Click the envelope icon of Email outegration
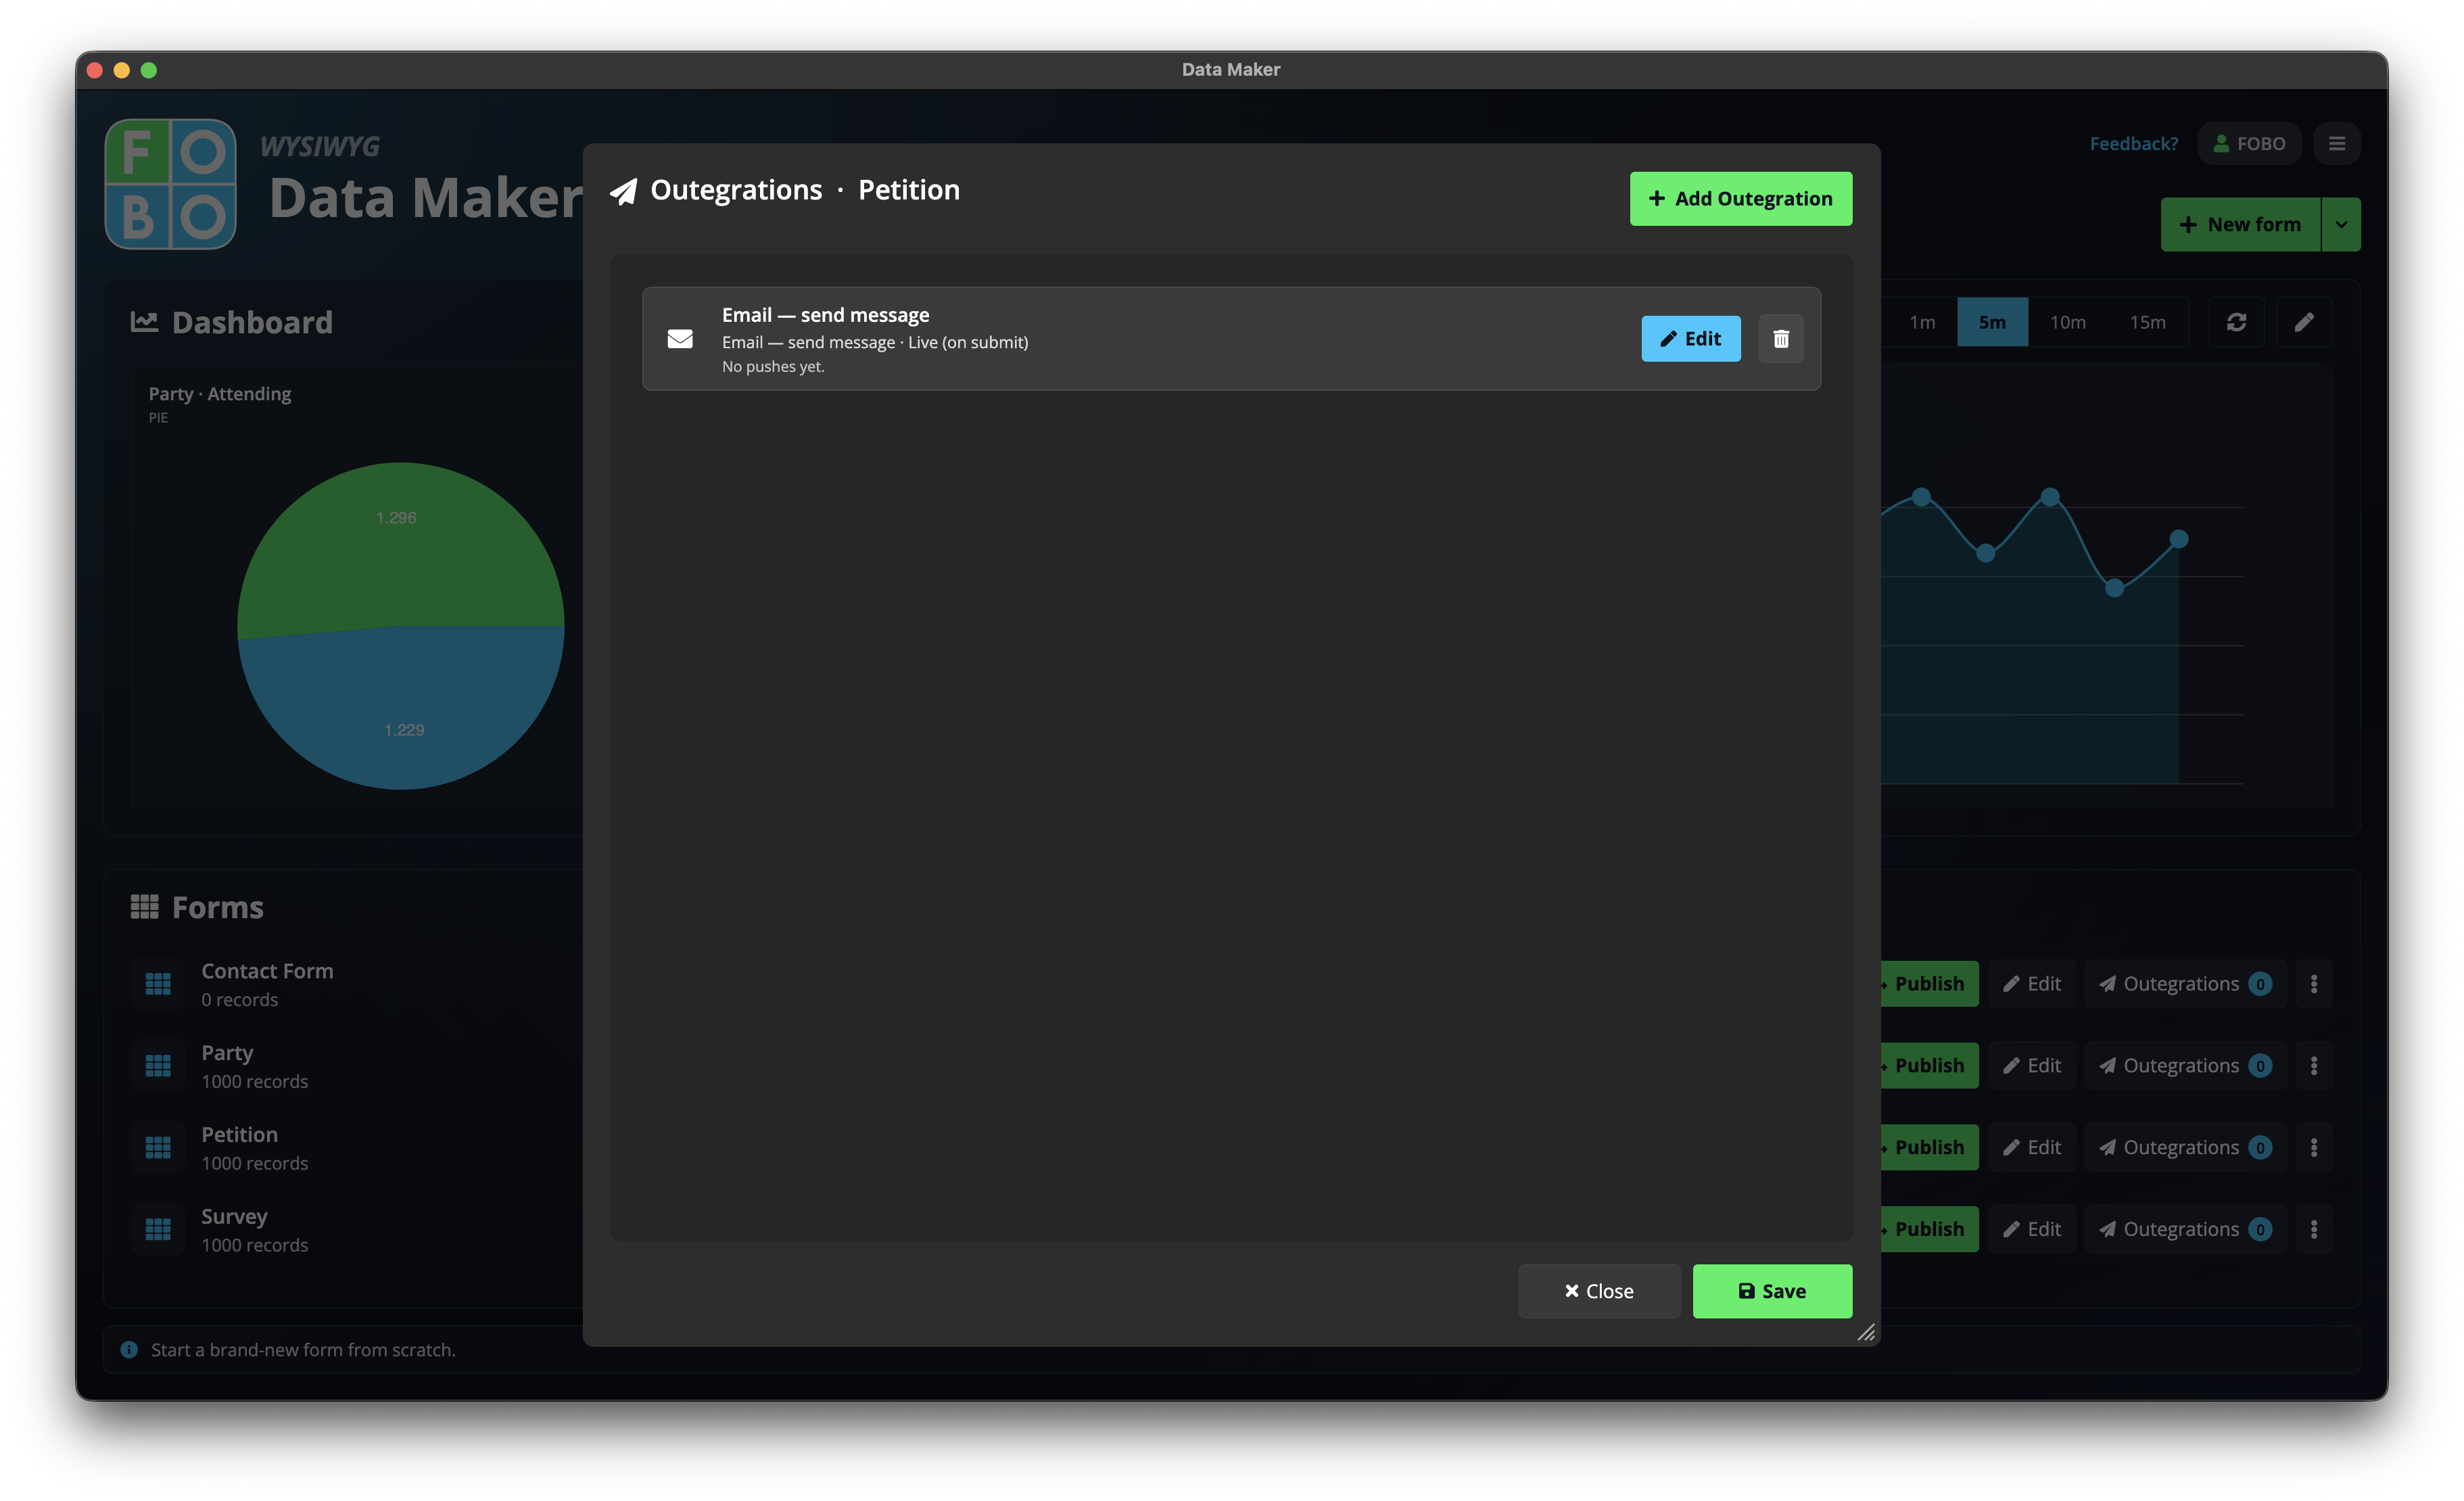 click(x=680, y=339)
